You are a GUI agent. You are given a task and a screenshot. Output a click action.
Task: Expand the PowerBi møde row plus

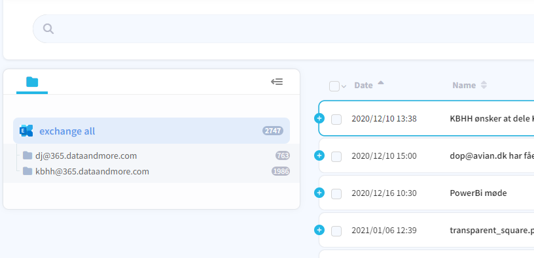click(x=319, y=193)
